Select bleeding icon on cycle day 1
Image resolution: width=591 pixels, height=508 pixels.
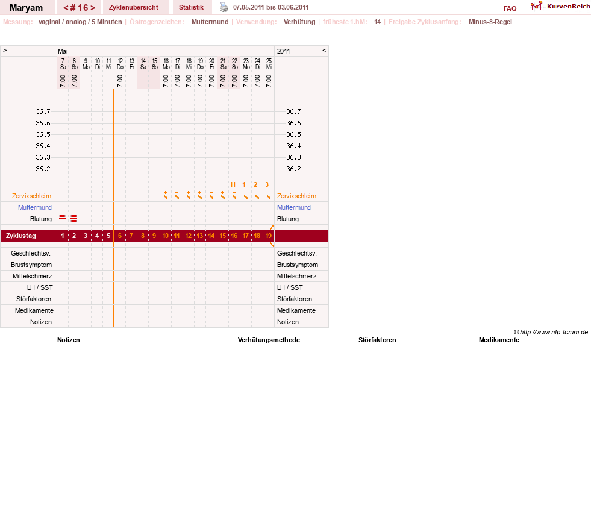click(x=63, y=218)
